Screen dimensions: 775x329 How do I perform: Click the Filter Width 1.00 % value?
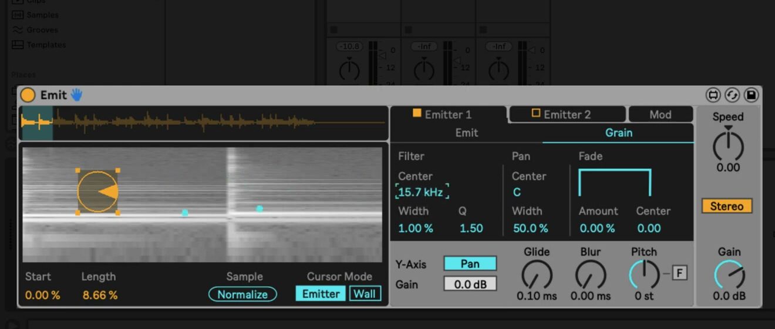point(416,229)
